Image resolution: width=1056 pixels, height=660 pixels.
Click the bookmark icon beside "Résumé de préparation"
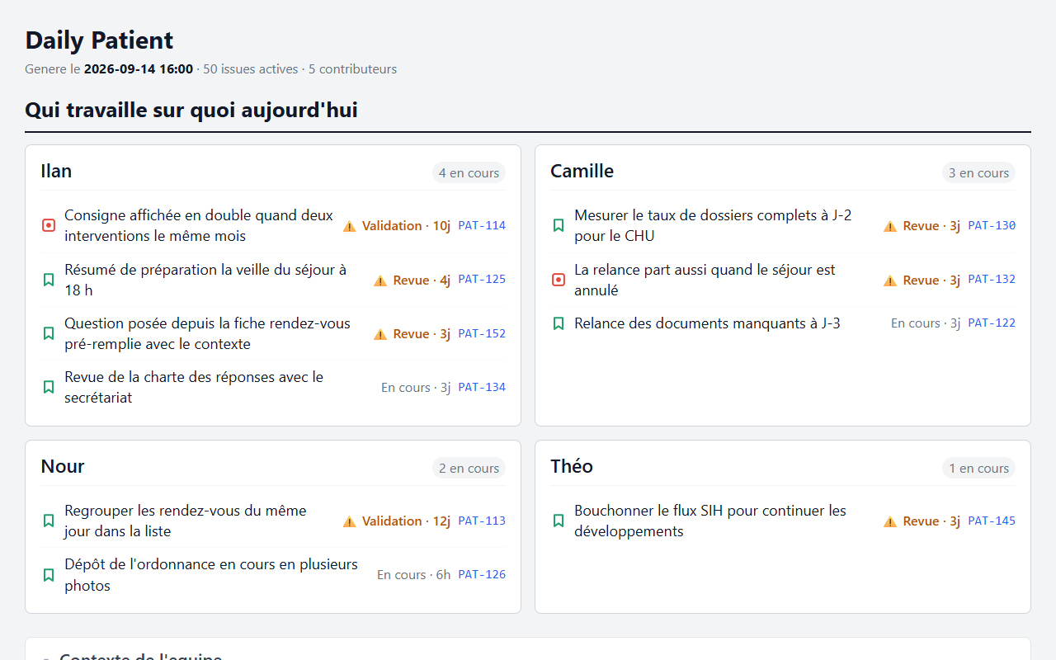[x=49, y=280]
